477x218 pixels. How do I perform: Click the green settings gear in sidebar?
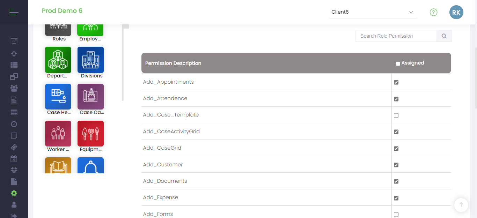point(14,193)
